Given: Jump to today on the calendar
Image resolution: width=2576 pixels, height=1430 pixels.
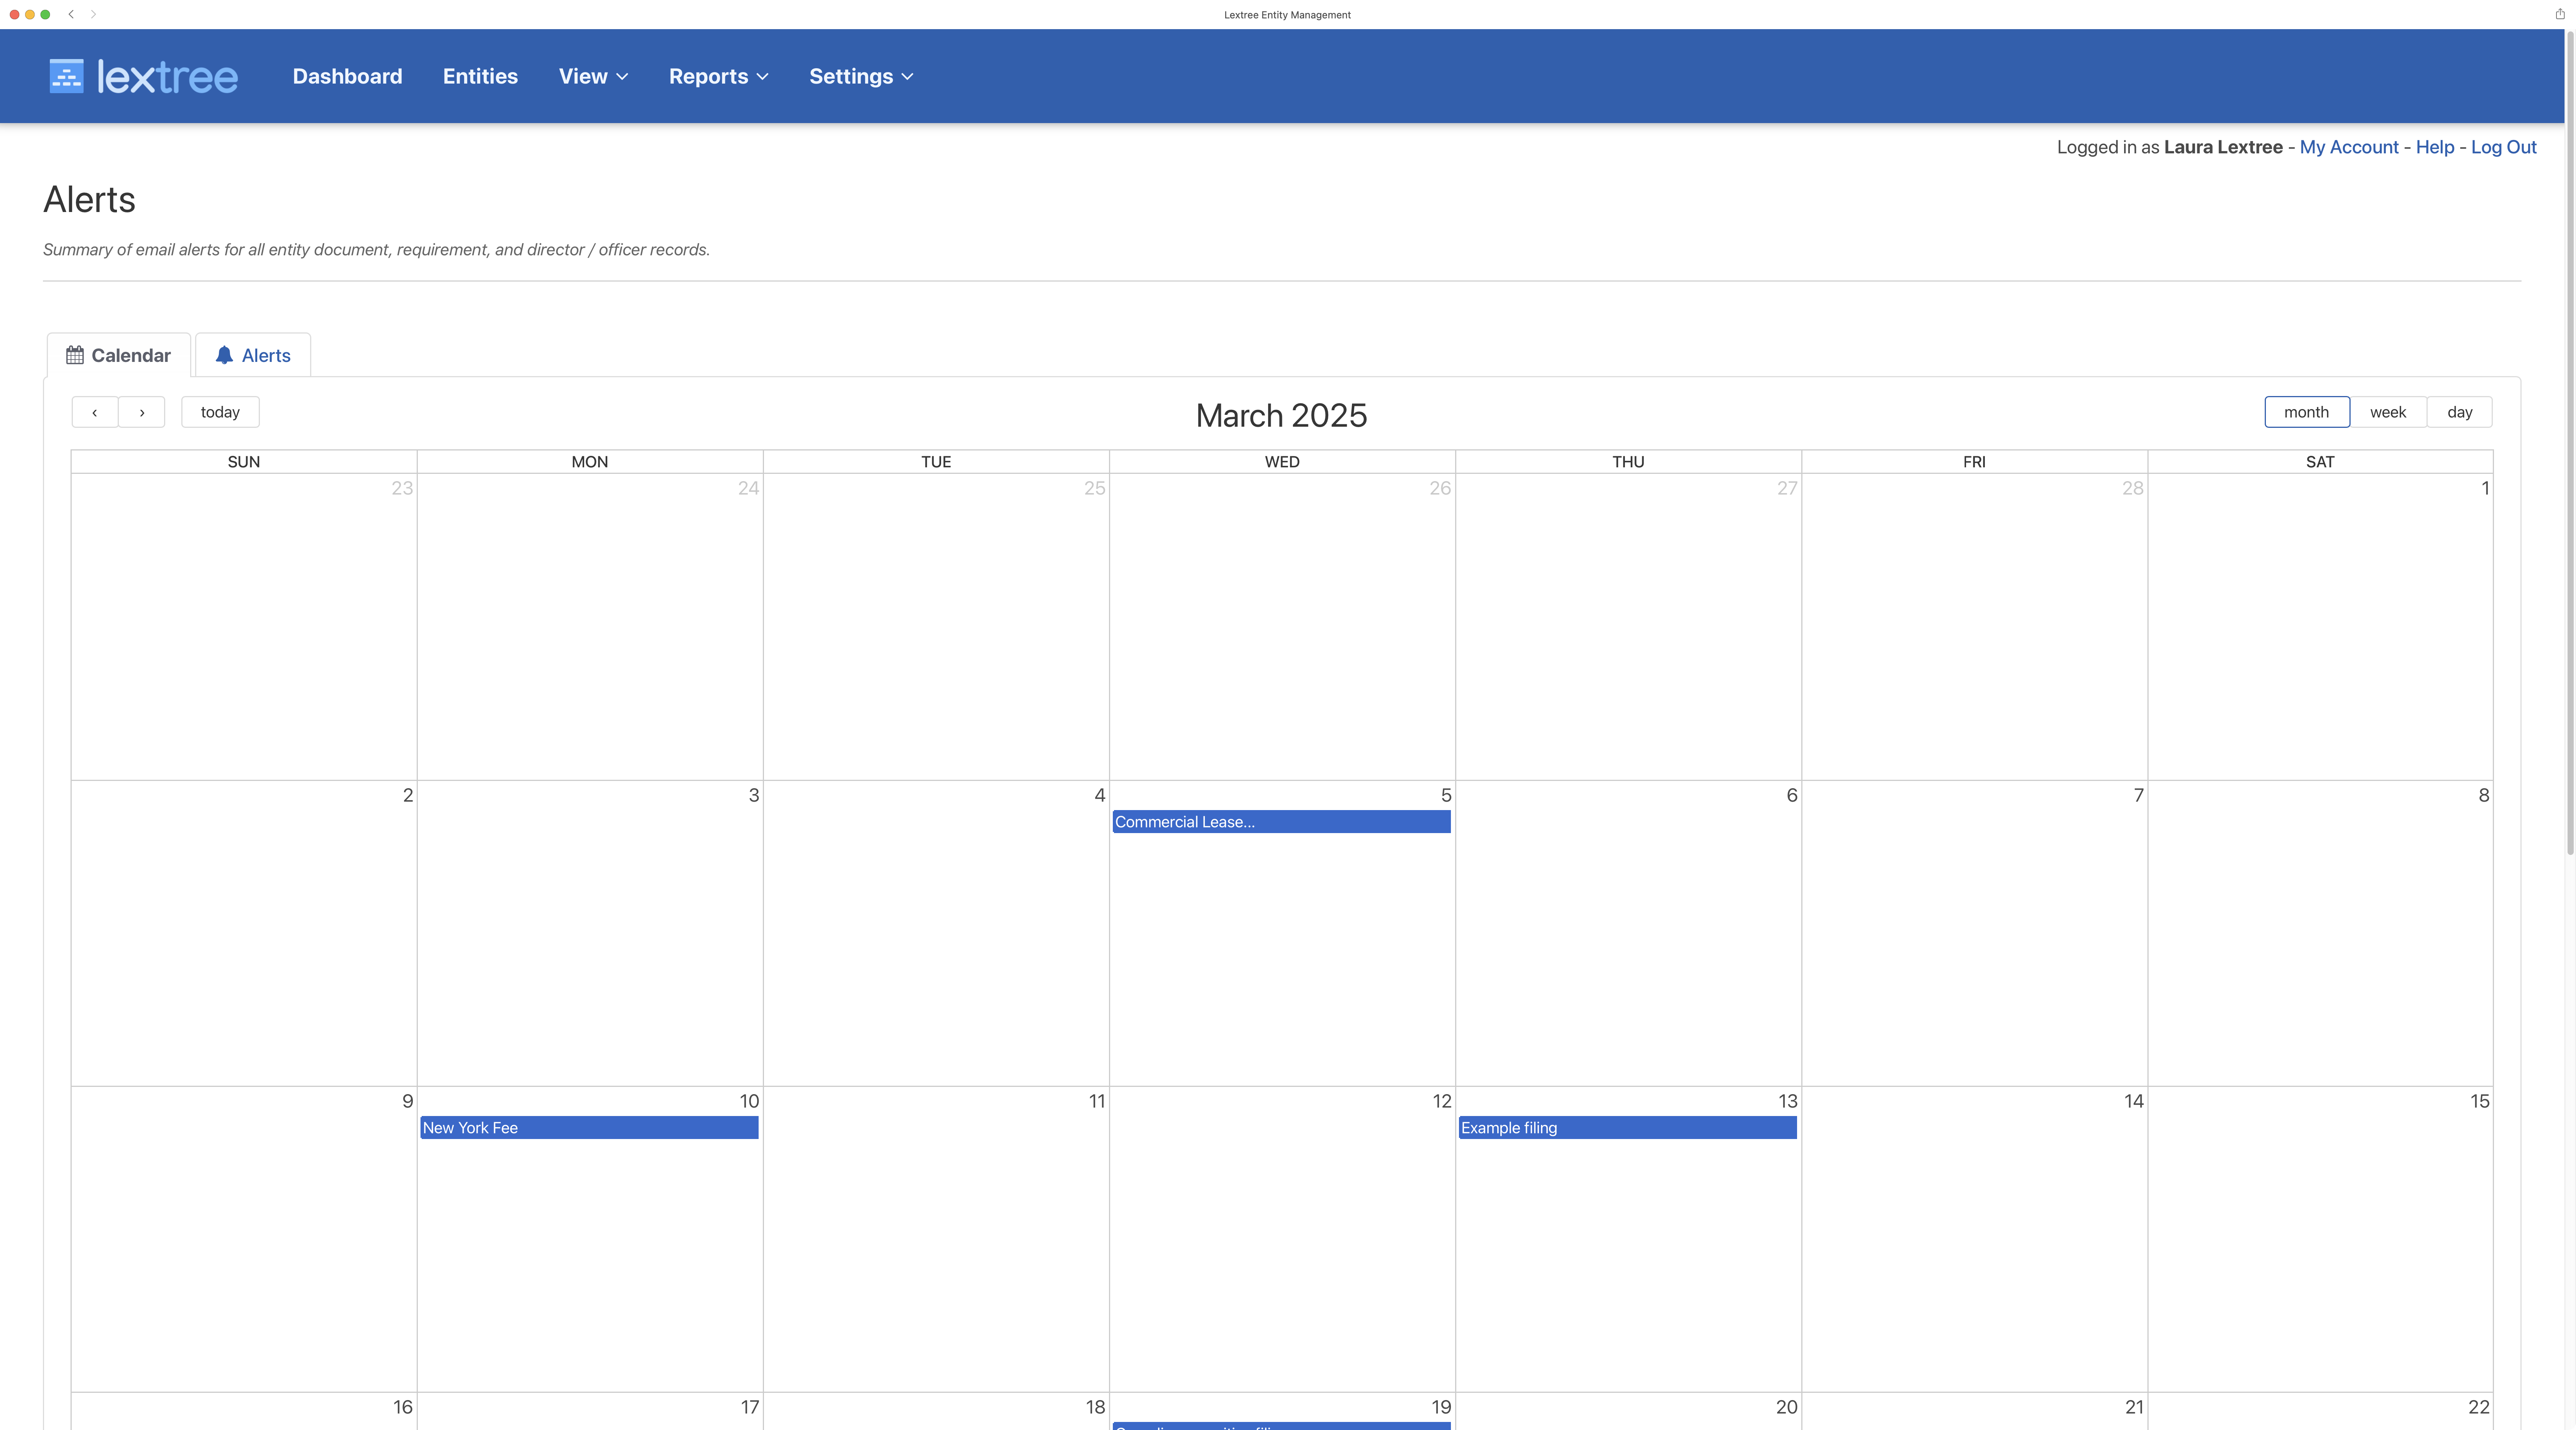Looking at the screenshot, I should click(220, 412).
